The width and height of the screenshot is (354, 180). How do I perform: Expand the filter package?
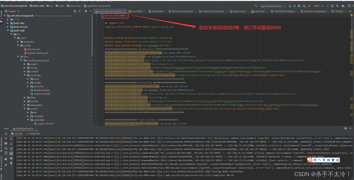pos(25,98)
